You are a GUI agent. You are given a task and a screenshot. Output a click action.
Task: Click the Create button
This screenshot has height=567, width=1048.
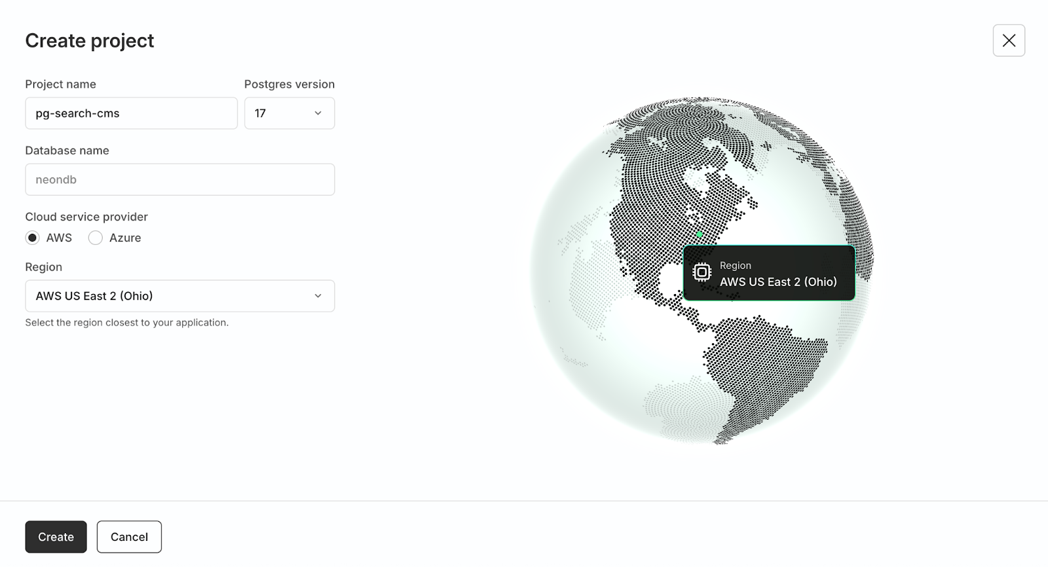(56, 537)
